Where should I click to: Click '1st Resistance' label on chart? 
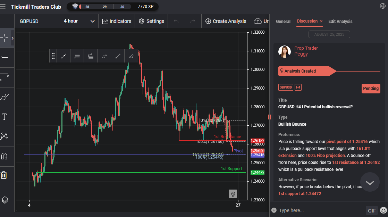click(227, 136)
